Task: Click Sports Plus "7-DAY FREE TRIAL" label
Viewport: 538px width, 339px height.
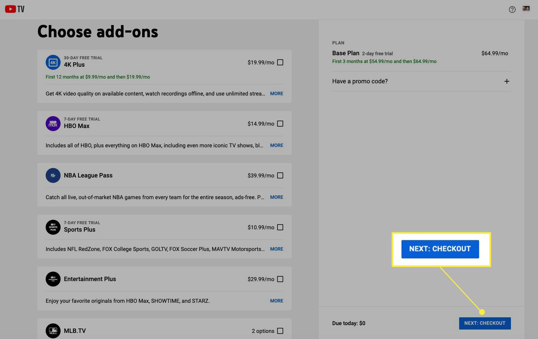Action: pyautogui.click(x=82, y=223)
